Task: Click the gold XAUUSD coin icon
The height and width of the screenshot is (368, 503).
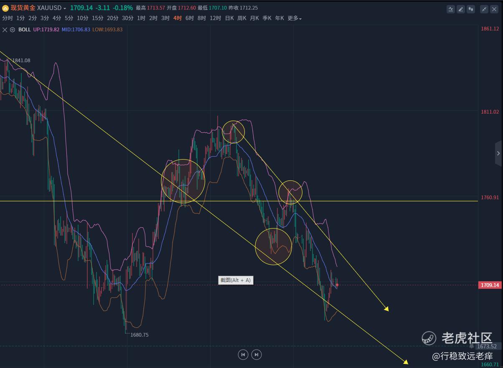Action: (5, 8)
